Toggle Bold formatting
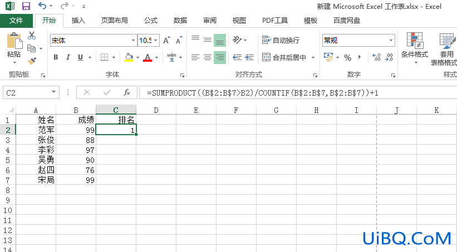Viewport: 457px width, 252px height. pyautogui.click(x=56, y=57)
